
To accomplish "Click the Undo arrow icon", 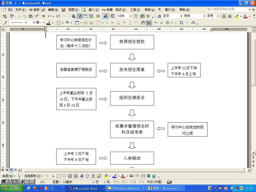I will point(49,16).
